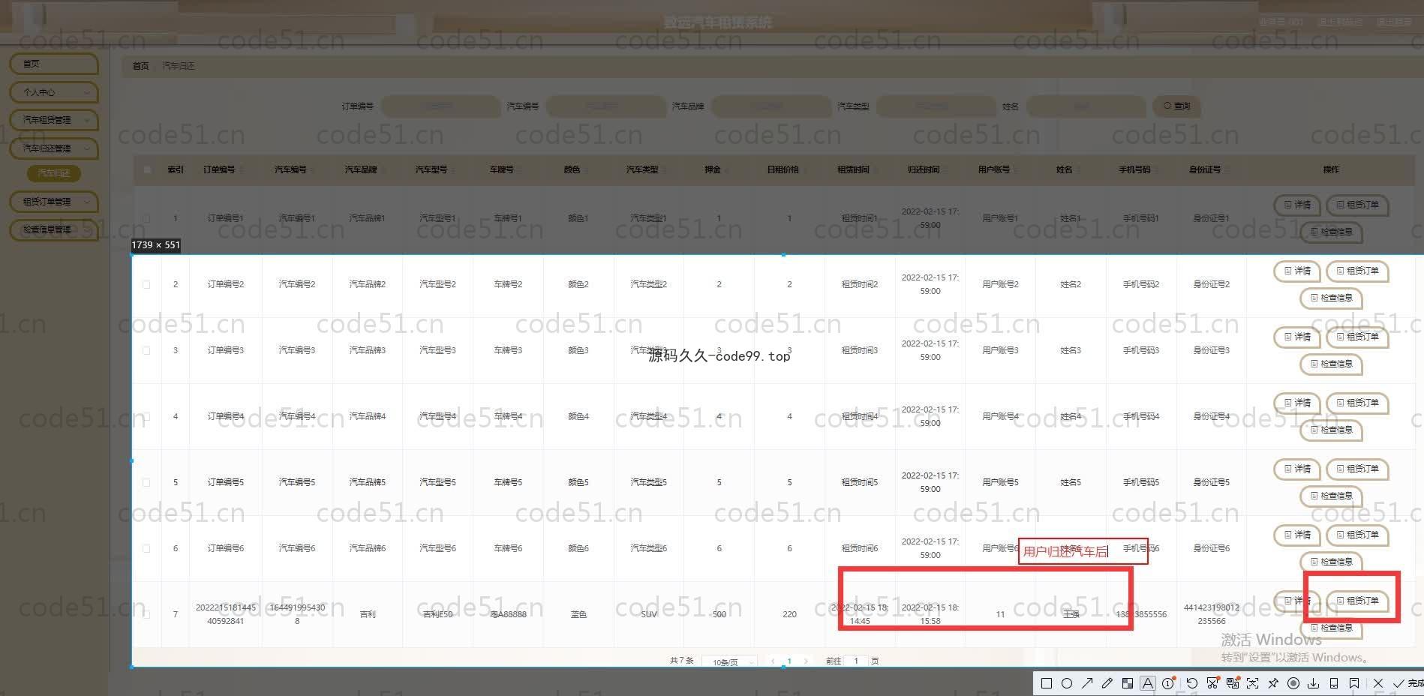
Task: Send screenshot to phone
Action: pos(1333,683)
